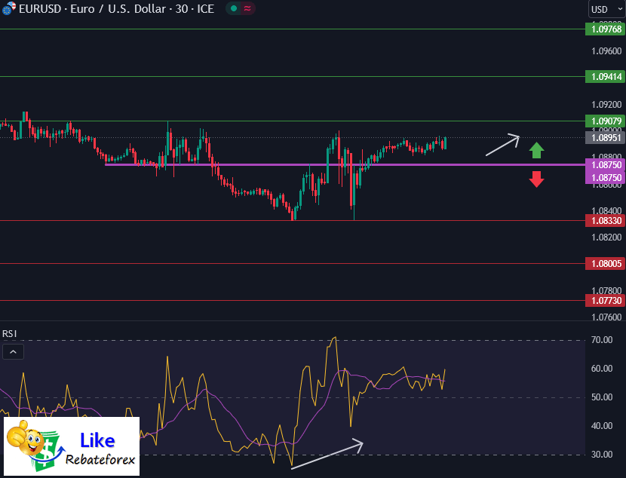Click the green 1.09079 resistance price label
This screenshot has width=626, height=478.
pos(606,121)
